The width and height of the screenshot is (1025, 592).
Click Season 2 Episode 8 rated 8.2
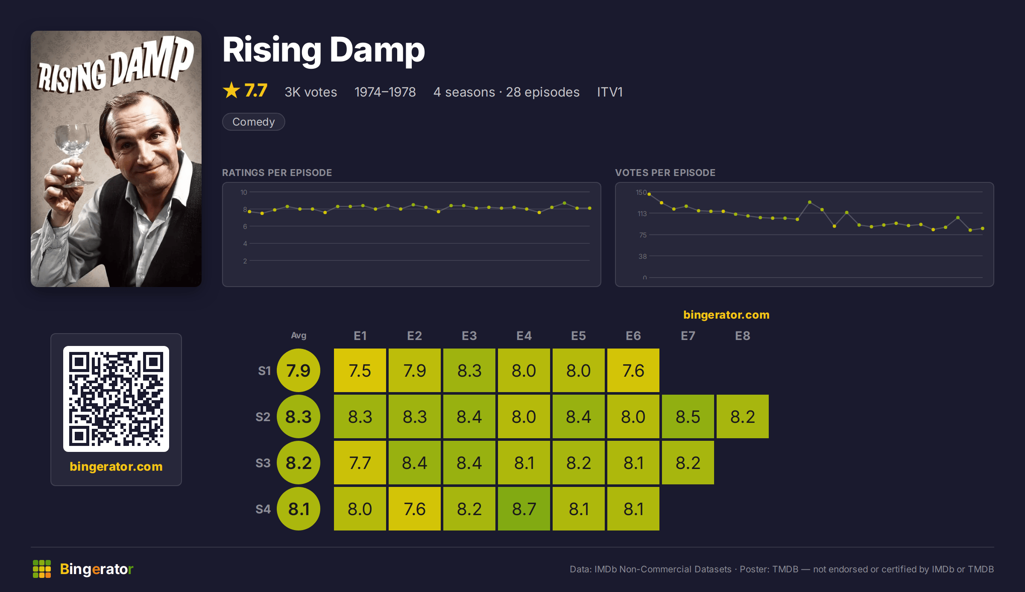click(743, 416)
